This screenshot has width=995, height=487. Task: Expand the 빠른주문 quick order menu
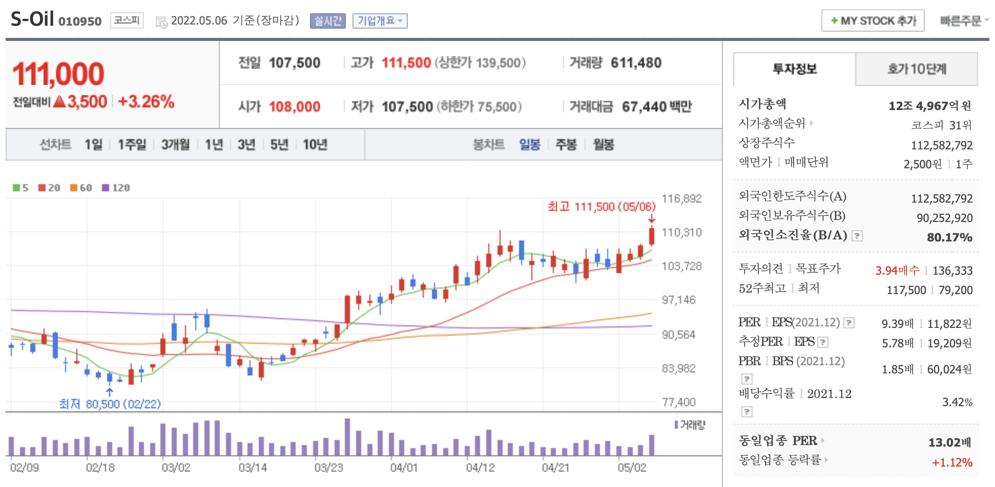(x=964, y=21)
